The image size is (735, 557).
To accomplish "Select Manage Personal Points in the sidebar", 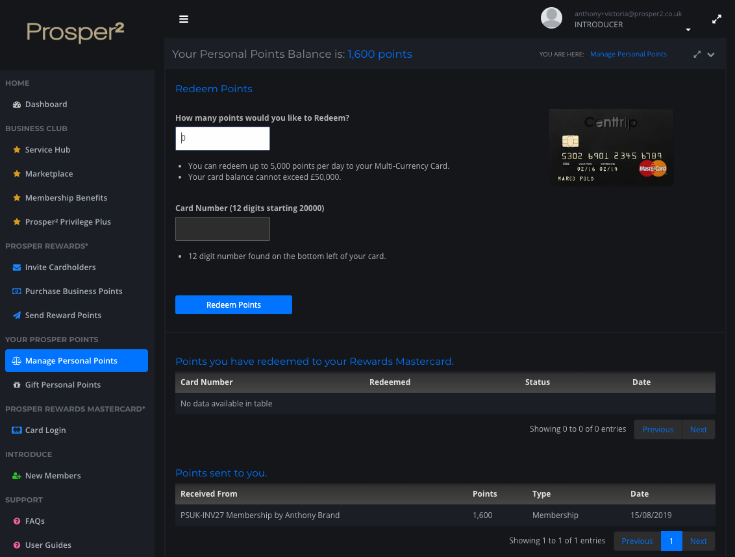I will click(x=77, y=360).
